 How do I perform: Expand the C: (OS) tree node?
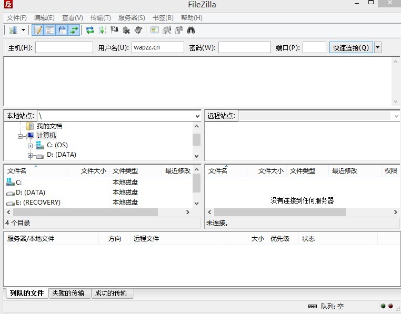tap(31, 146)
